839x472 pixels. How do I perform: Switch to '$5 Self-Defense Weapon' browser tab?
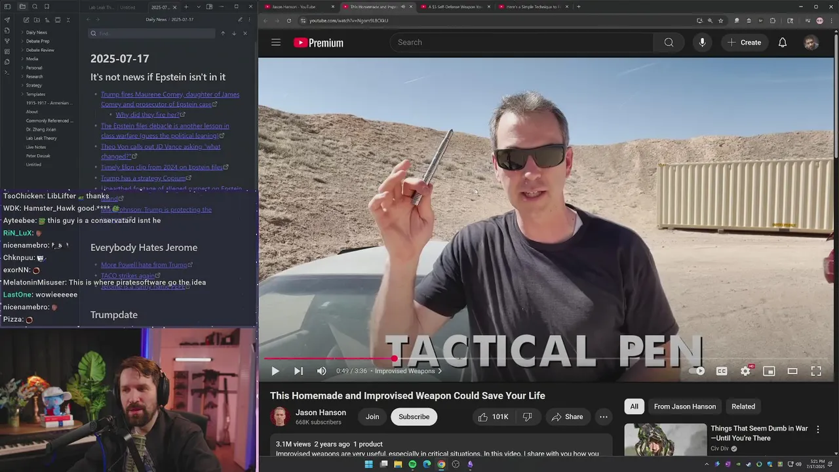click(455, 7)
